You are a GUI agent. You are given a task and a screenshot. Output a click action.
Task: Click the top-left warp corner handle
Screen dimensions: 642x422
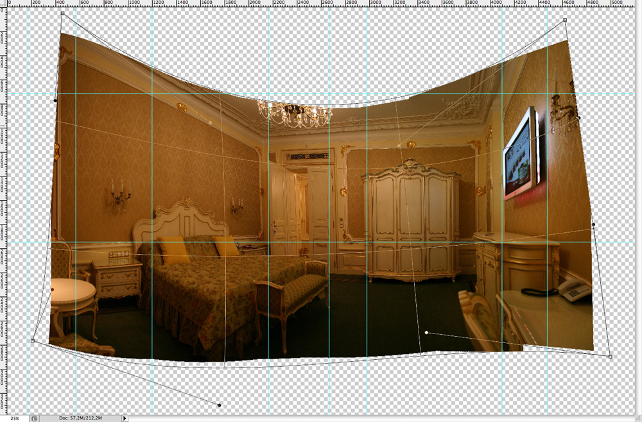click(62, 13)
